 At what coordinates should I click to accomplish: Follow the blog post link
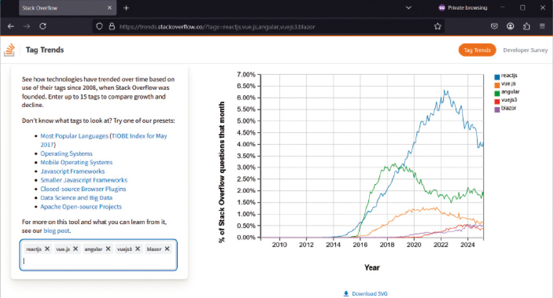(56, 231)
